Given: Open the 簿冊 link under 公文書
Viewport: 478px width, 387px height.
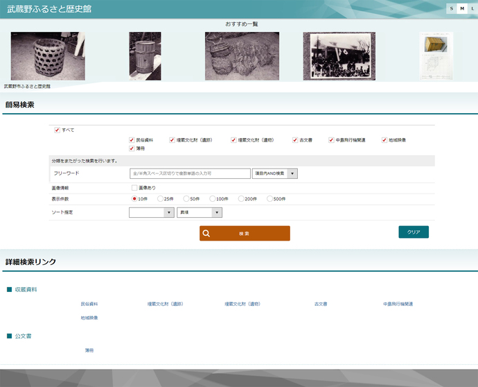Looking at the screenshot, I should pos(89,350).
